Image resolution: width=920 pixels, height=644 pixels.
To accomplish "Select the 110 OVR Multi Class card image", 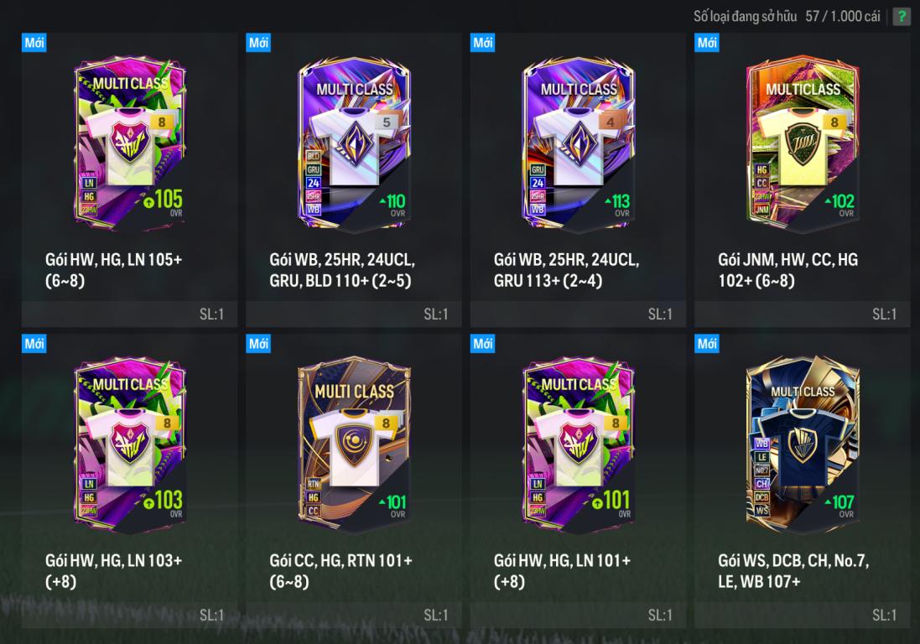I will click(x=355, y=143).
